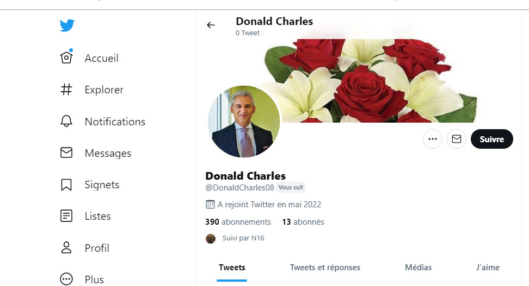View the 390 abonnements list
Image resolution: width=529 pixels, height=286 pixels.
point(238,222)
